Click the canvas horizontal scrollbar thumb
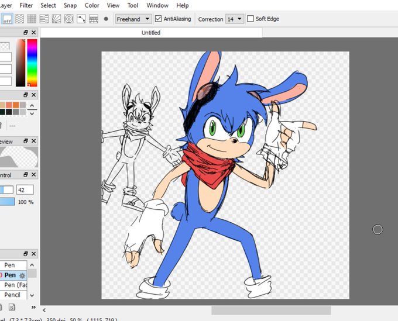This screenshot has width=398, height=321. tap(271, 310)
